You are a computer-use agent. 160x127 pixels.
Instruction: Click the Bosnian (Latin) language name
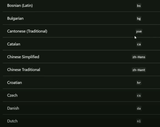20,6
